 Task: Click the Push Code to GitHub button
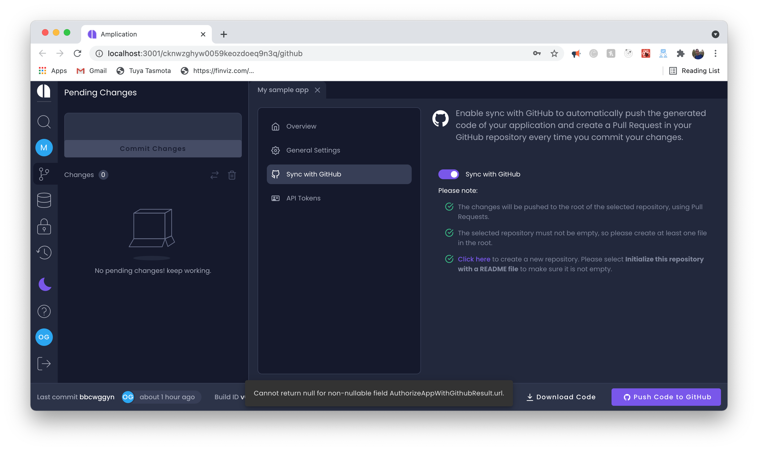point(666,397)
